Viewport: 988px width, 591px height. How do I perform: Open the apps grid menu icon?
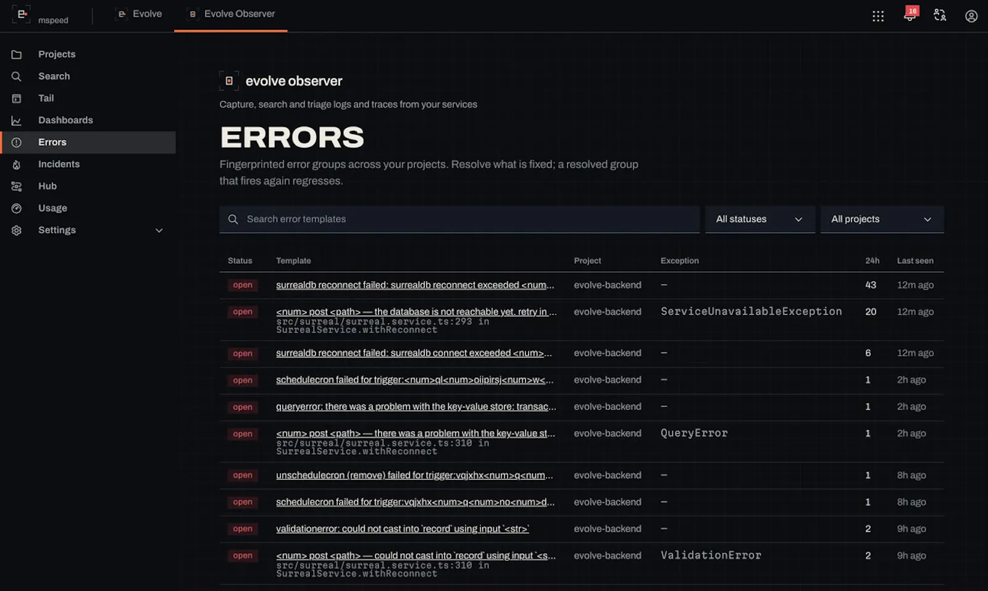point(878,16)
